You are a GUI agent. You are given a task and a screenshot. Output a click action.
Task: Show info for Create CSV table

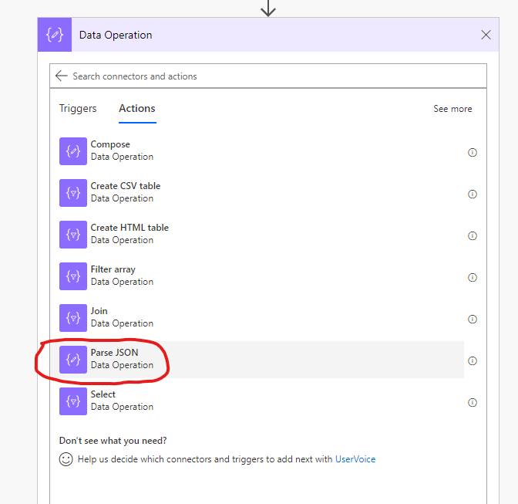[x=473, y=194]
